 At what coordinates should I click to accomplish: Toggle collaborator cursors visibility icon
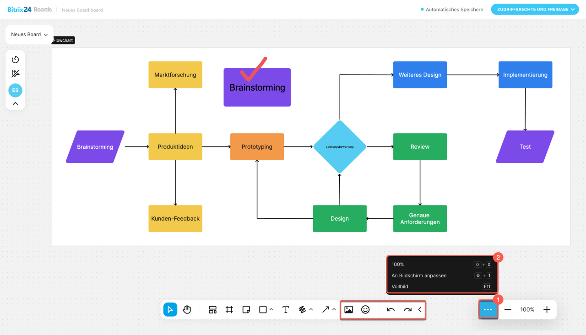15,74
